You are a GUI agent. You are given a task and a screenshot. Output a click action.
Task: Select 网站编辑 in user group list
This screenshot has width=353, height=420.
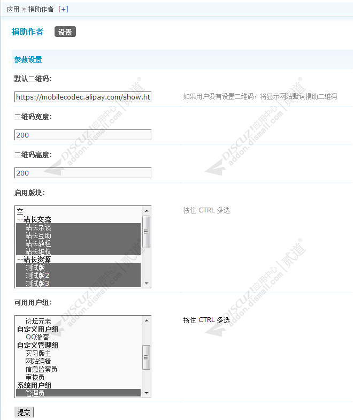[x=78, y=361]
